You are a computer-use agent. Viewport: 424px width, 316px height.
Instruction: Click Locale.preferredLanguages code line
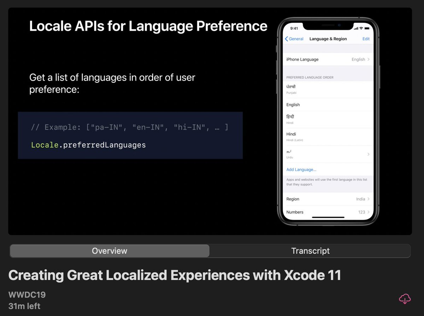click(x=88, y=145)
